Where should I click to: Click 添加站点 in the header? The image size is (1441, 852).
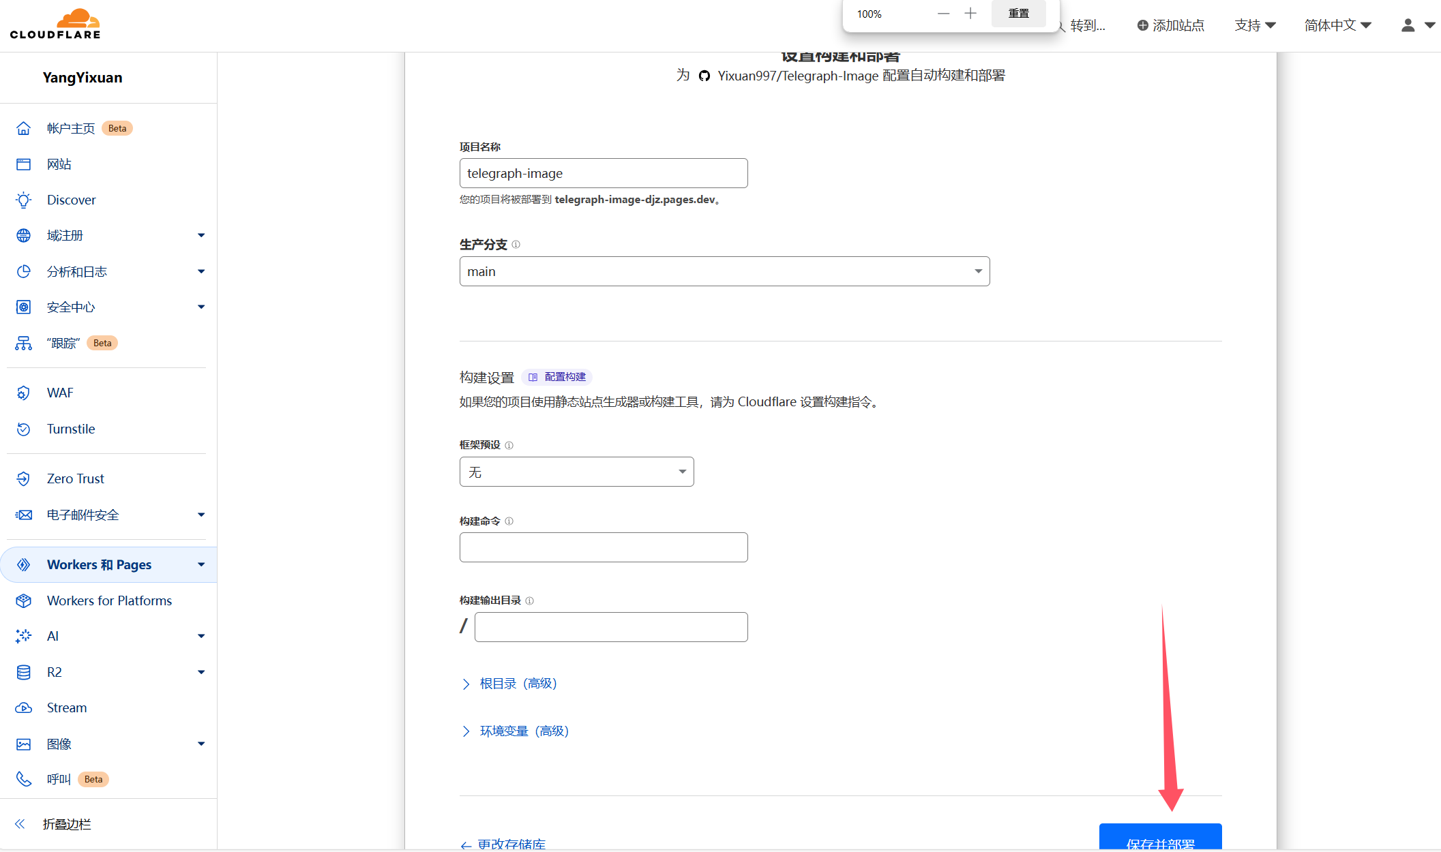[x=1170, y=25]
